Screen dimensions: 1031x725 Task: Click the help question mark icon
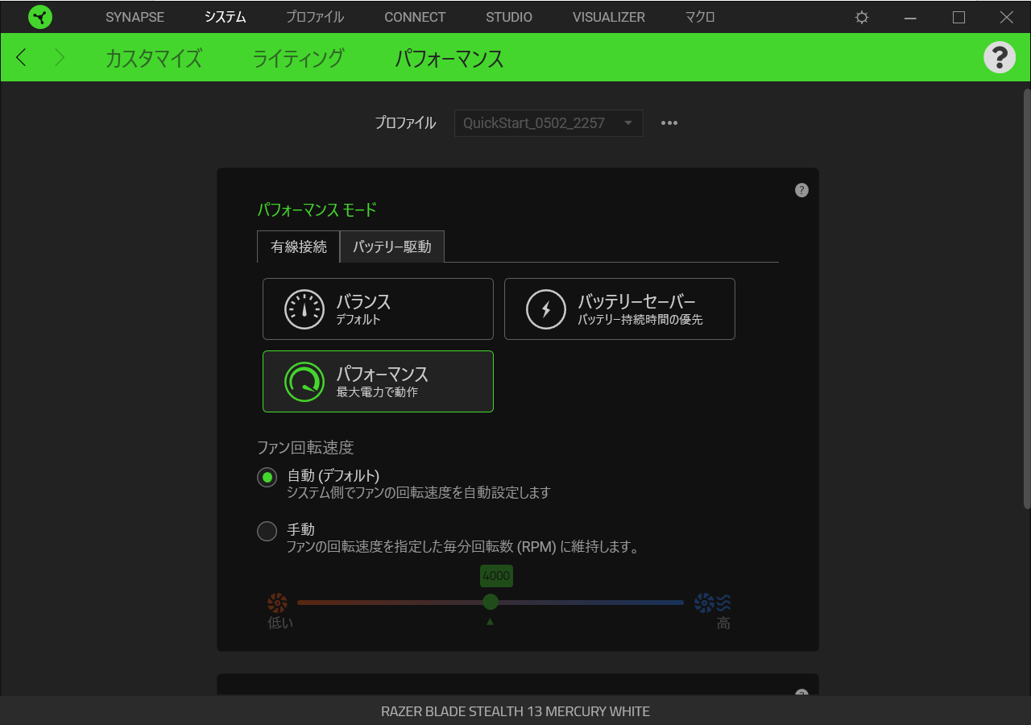[x=1000, y=56]
